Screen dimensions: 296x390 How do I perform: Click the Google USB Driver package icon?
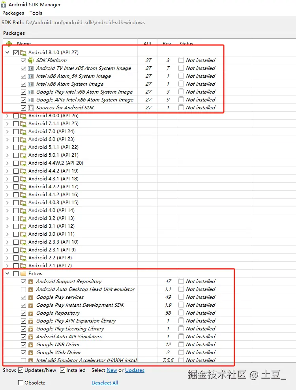click(31, 345)
